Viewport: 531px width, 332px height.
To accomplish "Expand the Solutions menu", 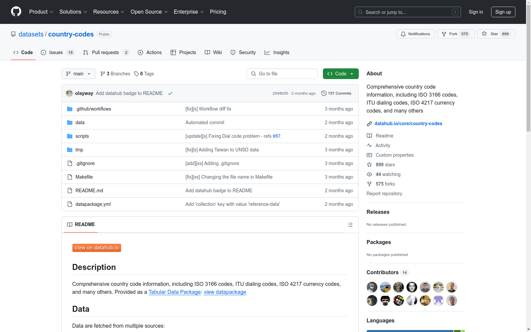I will pos(73,12).
